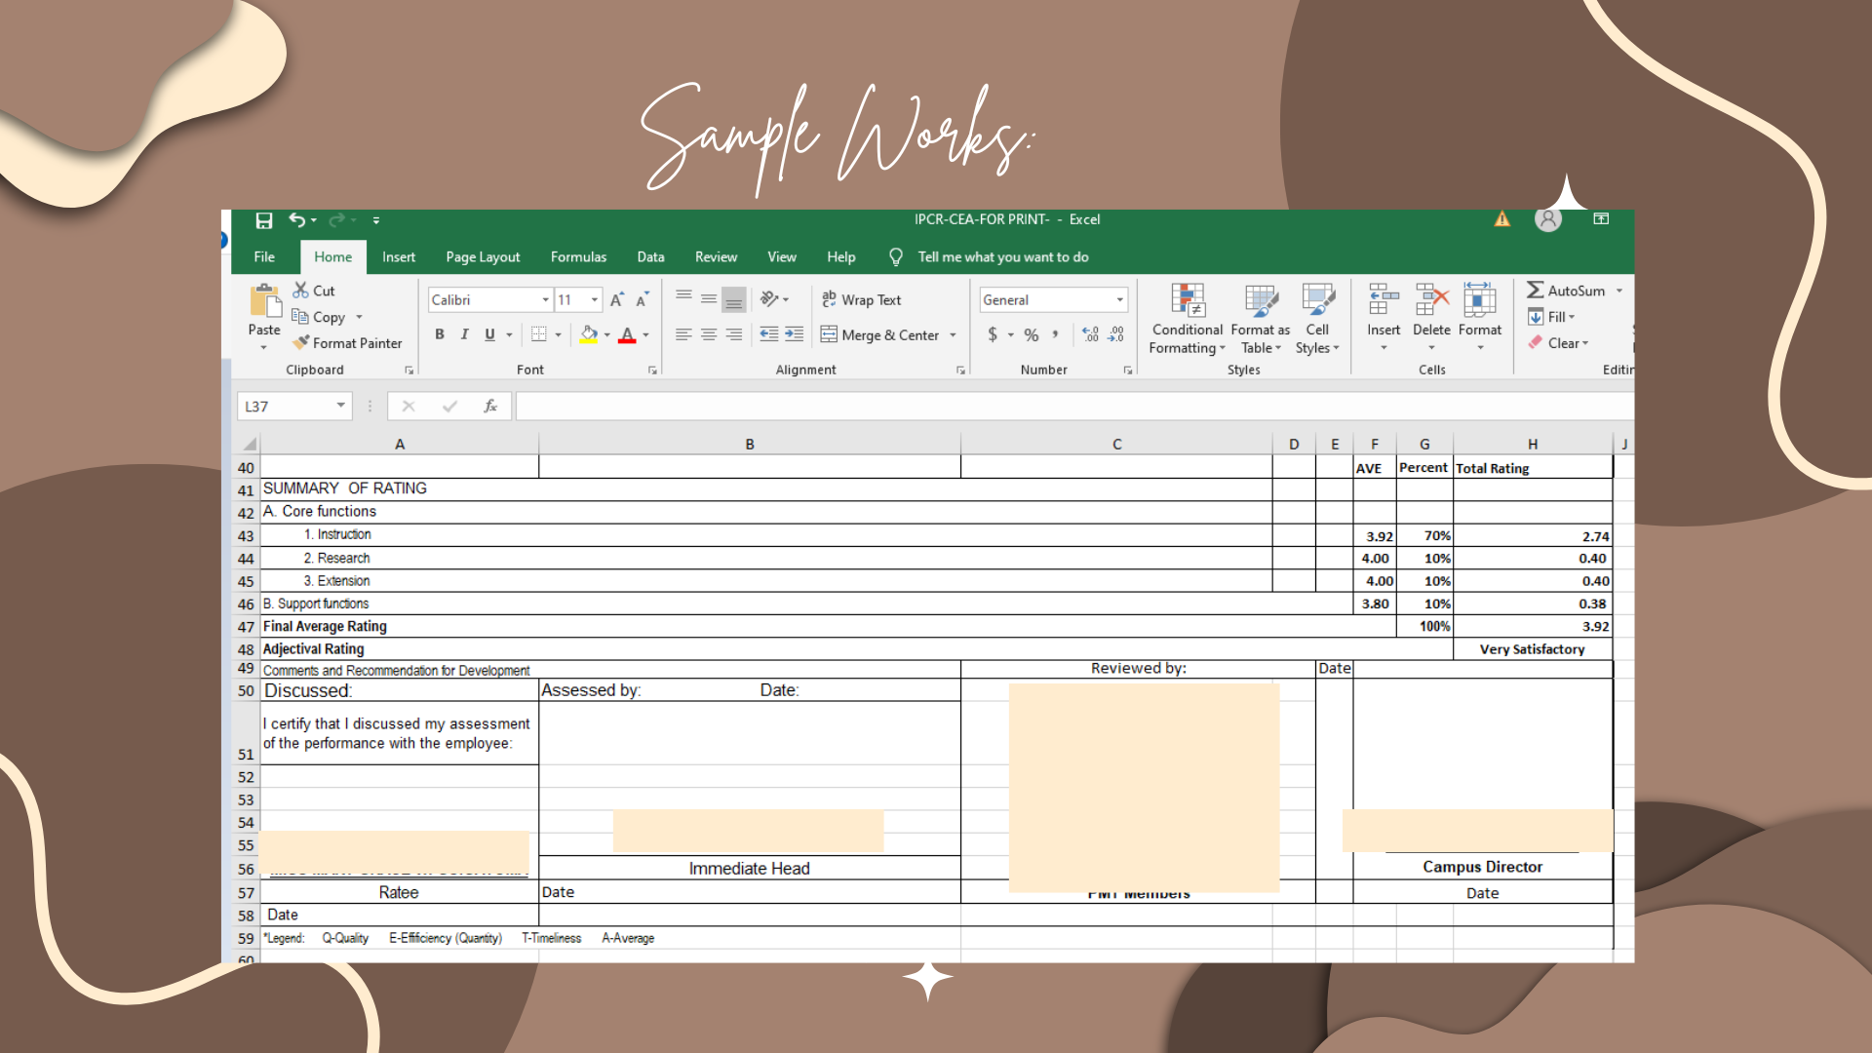Apply Comma Style format
Viewport: 1872px width, 1053px height.
click(x=1056, y=334)
